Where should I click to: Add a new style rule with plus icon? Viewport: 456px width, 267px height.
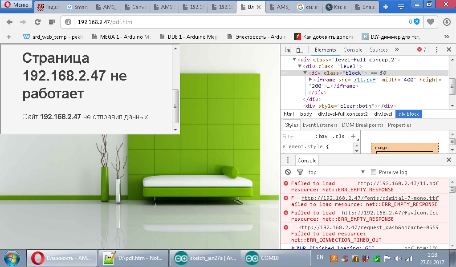coord(353,136)
